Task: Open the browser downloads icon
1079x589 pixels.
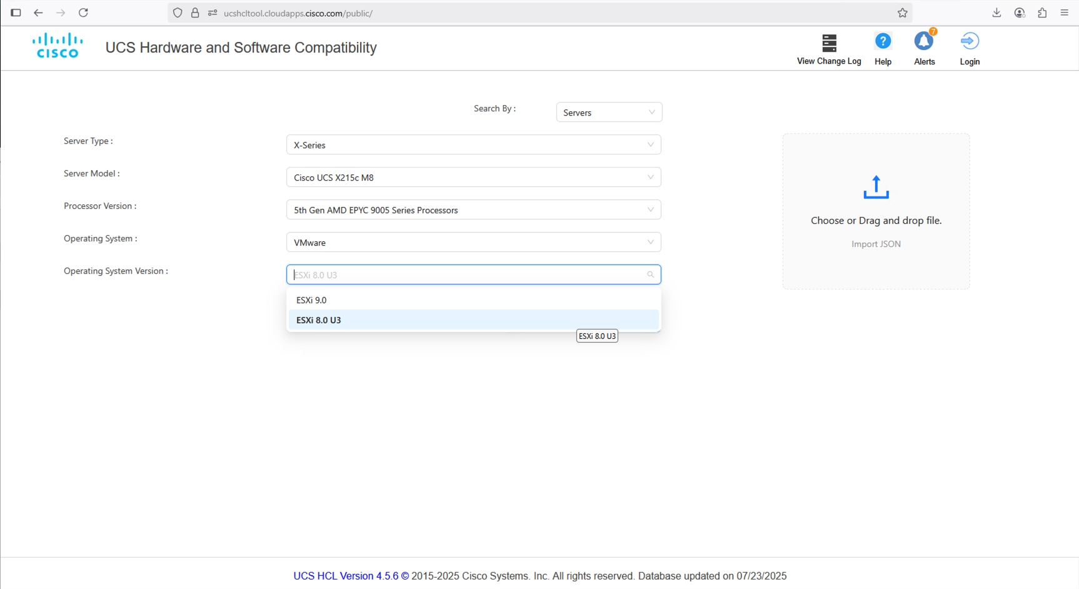Action: [996, 13]
